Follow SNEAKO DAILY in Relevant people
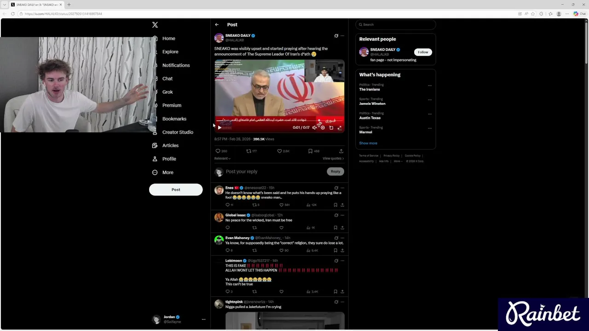 pyautogui.click(x=423, y=52)
